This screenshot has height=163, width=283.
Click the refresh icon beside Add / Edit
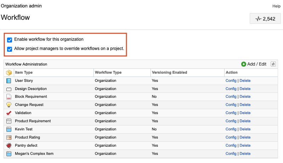(273, 64)
